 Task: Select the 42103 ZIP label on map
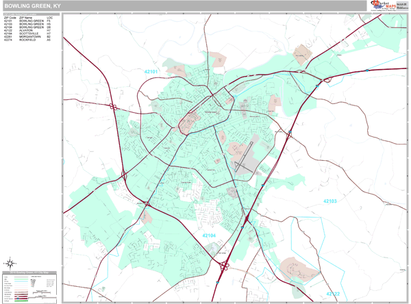[330, 201]
